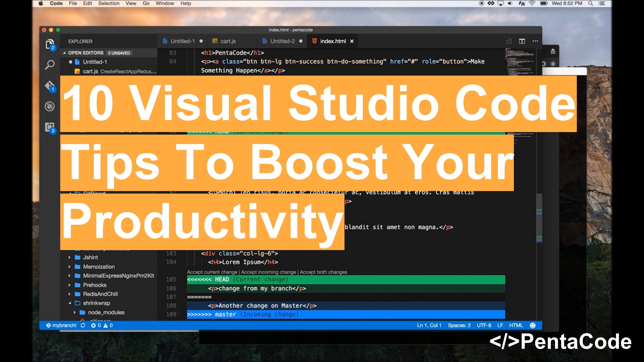Open Notification Center list icon
644x362 pixels.
tap(602, 3)
